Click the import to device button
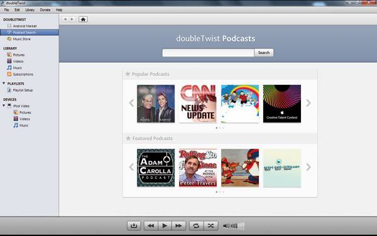 (x=134, y=226)
